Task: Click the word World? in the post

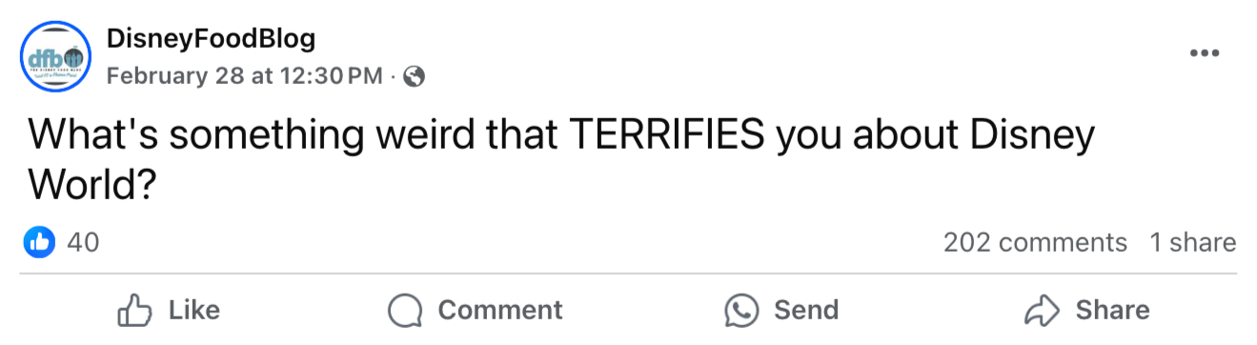Action: tap(92, 184)
